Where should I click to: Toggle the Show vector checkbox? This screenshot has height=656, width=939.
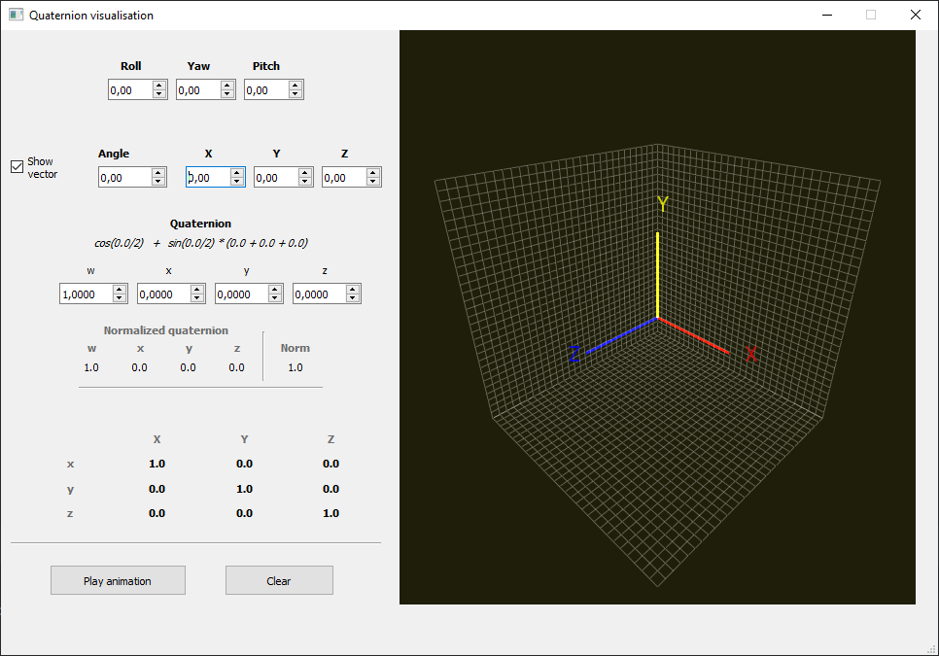coord(17,166)
